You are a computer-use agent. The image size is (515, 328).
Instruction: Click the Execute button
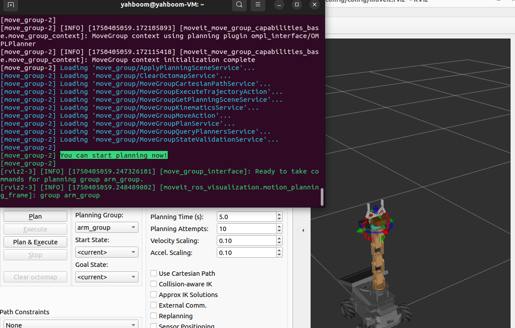[35, 229]
